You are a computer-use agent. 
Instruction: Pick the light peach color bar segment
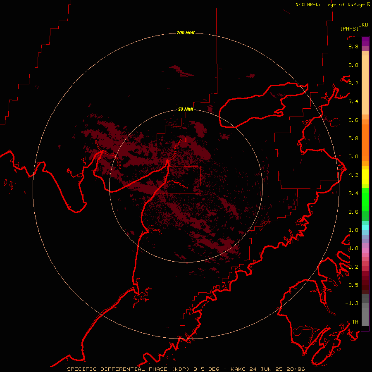coord(365,84)
